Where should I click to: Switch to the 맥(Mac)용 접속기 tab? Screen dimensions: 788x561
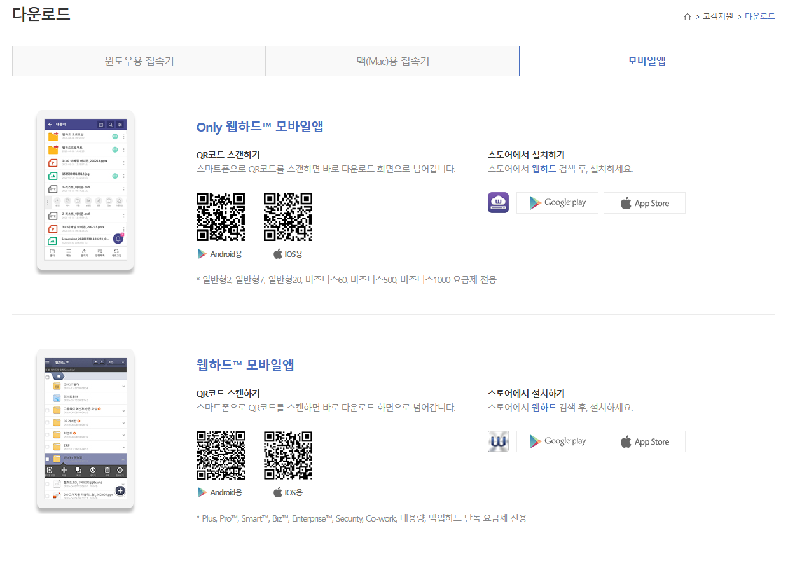(x=392, y=61)
